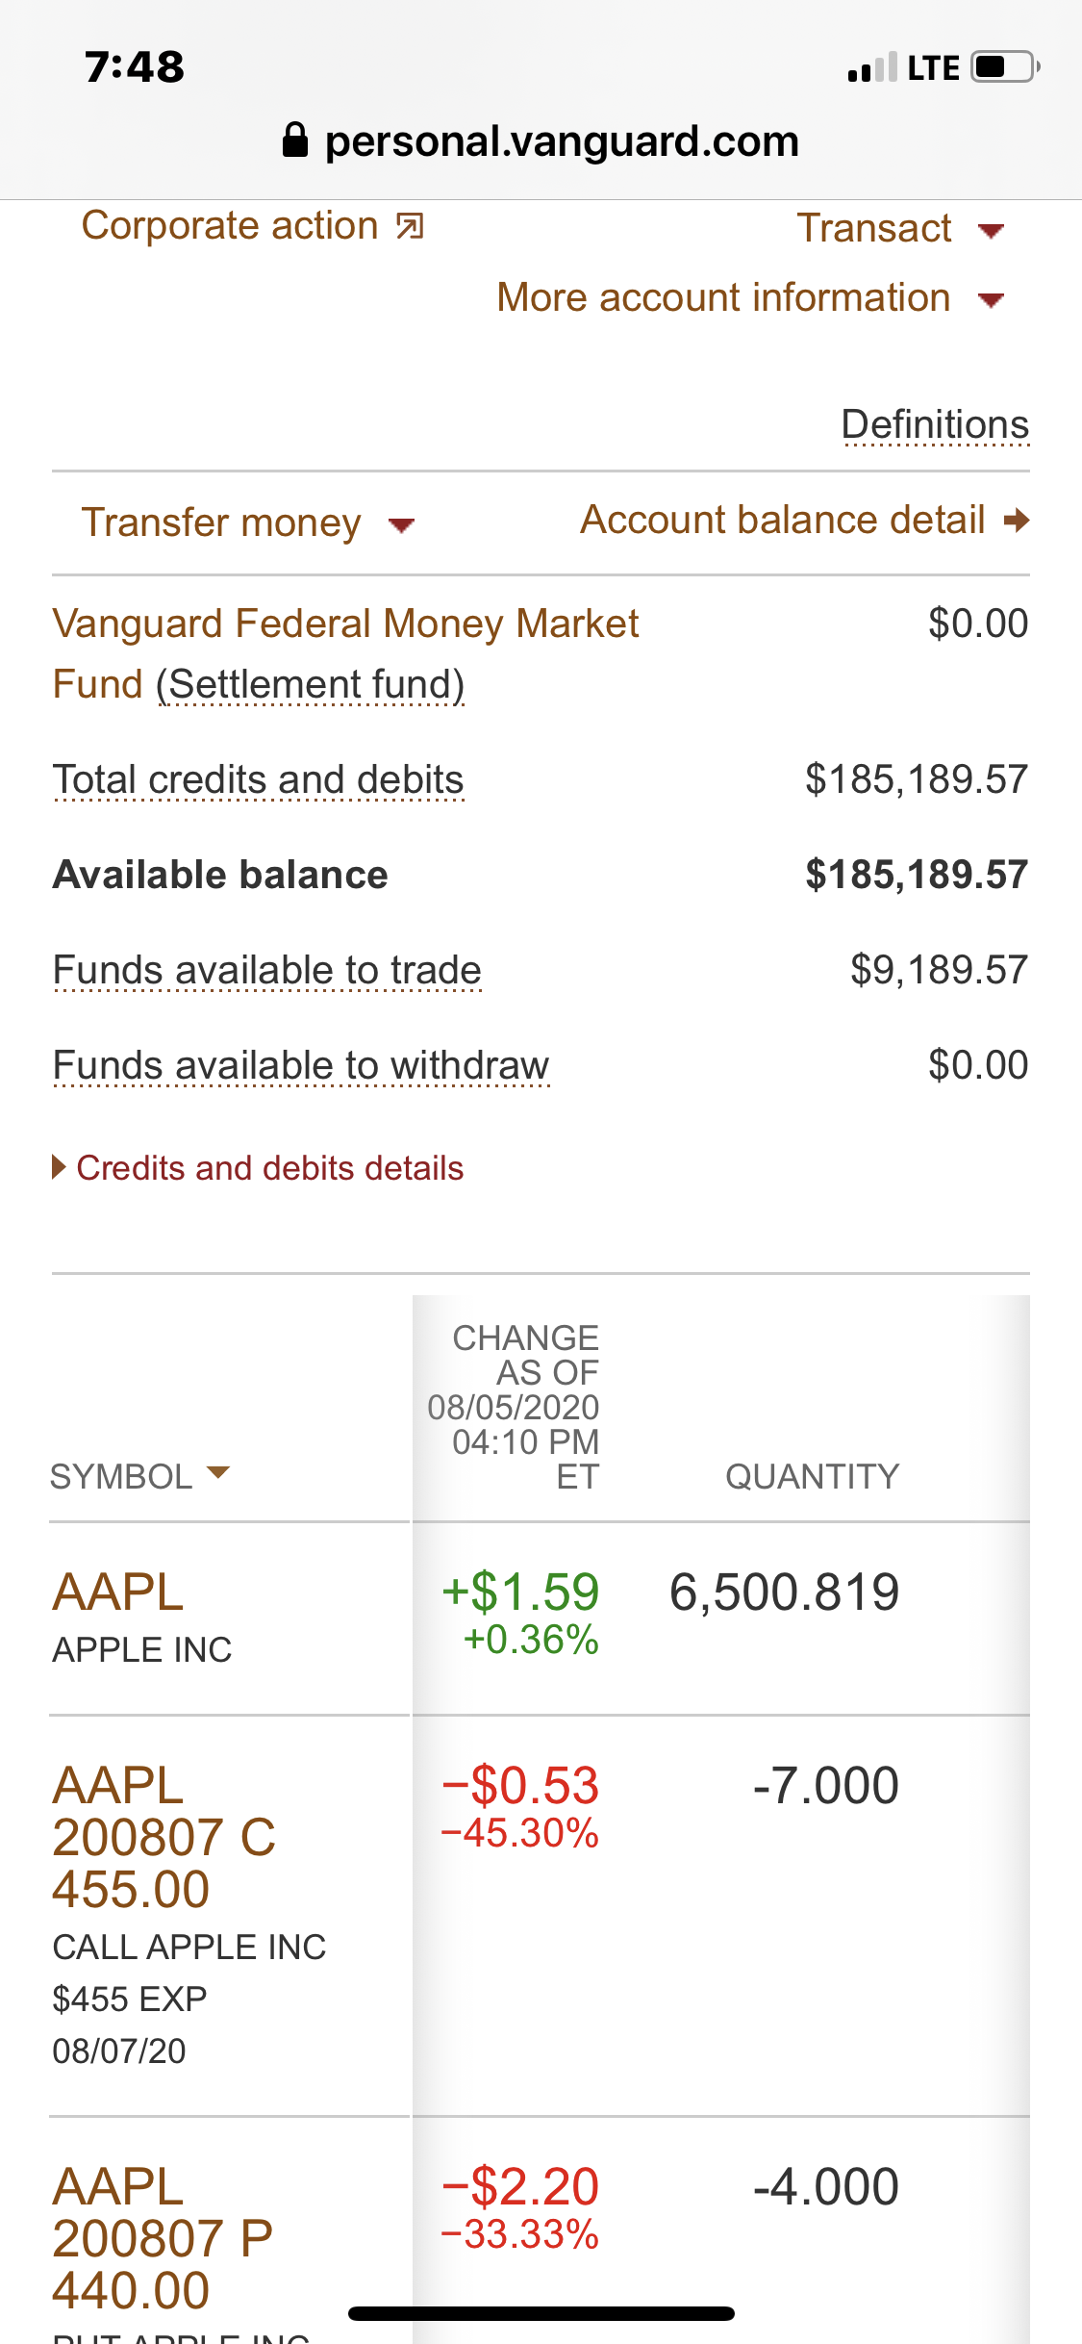Show Funds available to trade definition
1082x2344 pixels.
(266, 970)
